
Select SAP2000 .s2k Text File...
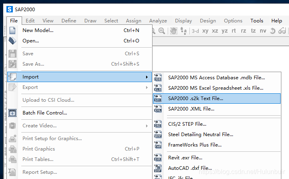click(x=217, y=99)
